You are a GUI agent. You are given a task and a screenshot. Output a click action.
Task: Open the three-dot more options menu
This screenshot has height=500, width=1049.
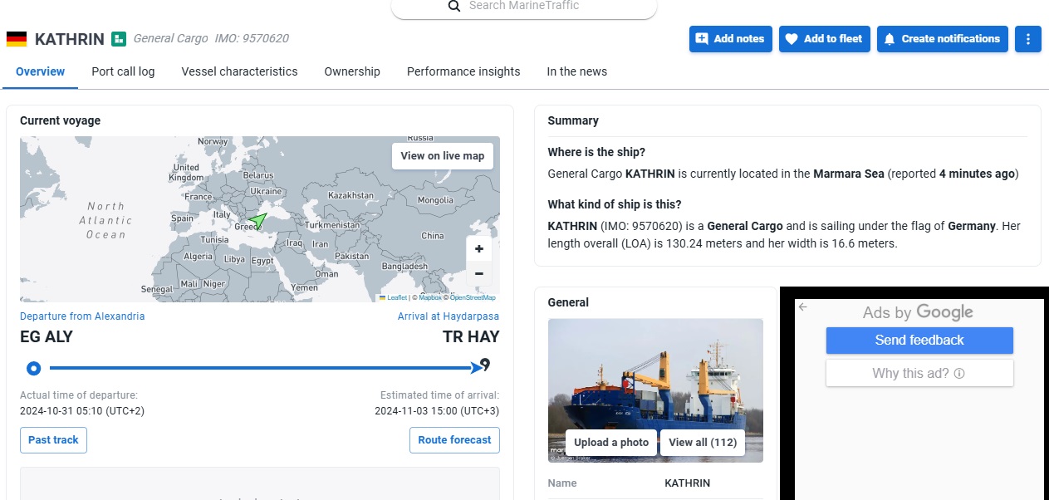[1027, 39]
